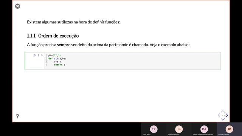Go to previous slide with left arrow

[219, 115]
